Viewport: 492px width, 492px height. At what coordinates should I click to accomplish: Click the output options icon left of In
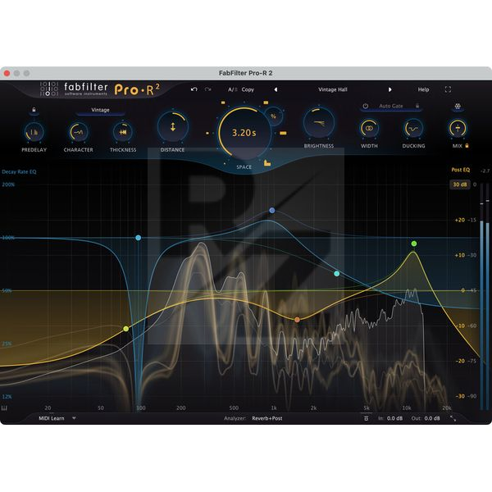367,418
